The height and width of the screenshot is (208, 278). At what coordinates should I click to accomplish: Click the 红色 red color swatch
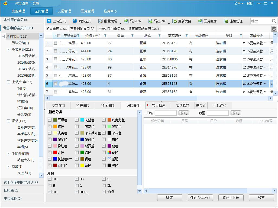55,152
